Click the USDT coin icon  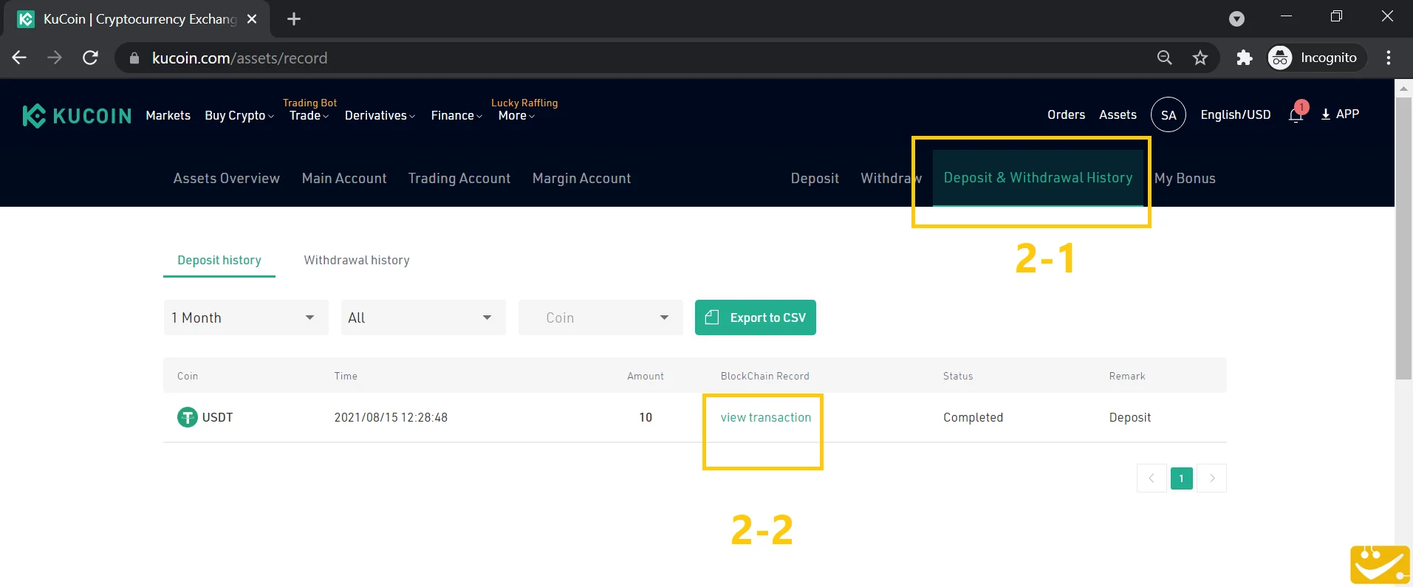[x=188, y=417]
